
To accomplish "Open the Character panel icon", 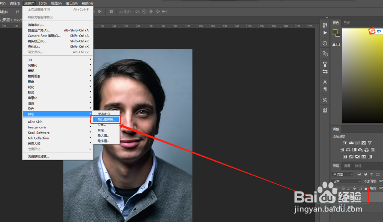I will coord(325,82).
